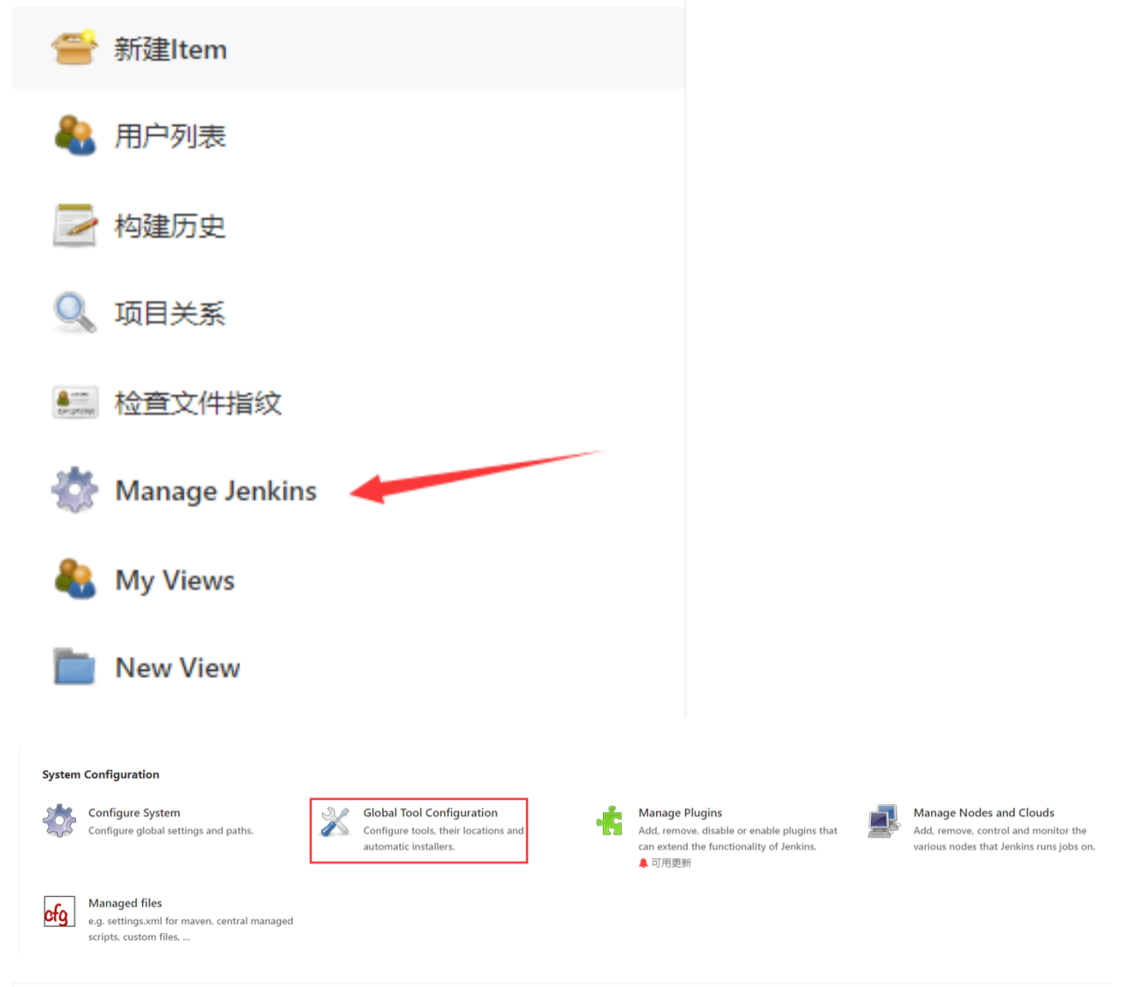Click the Manage Nodes and Clouds computer icon
This screenshot has height=987, width=1134.
[884, 821]
